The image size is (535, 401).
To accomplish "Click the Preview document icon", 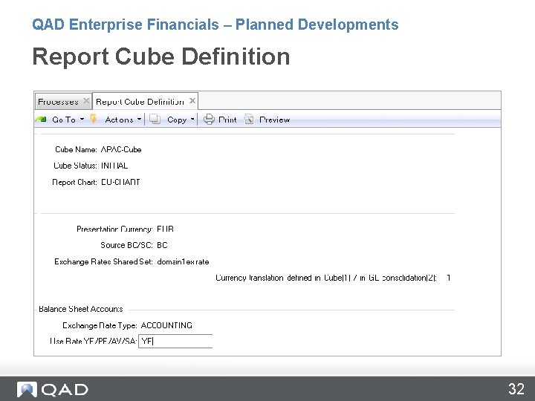I will tap(249, 119).
